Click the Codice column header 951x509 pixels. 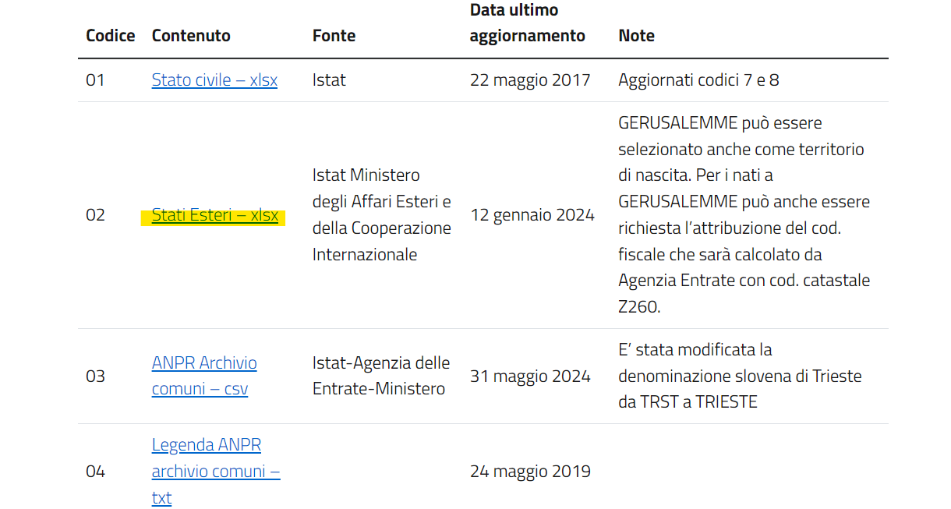click(x=110, y=36)
